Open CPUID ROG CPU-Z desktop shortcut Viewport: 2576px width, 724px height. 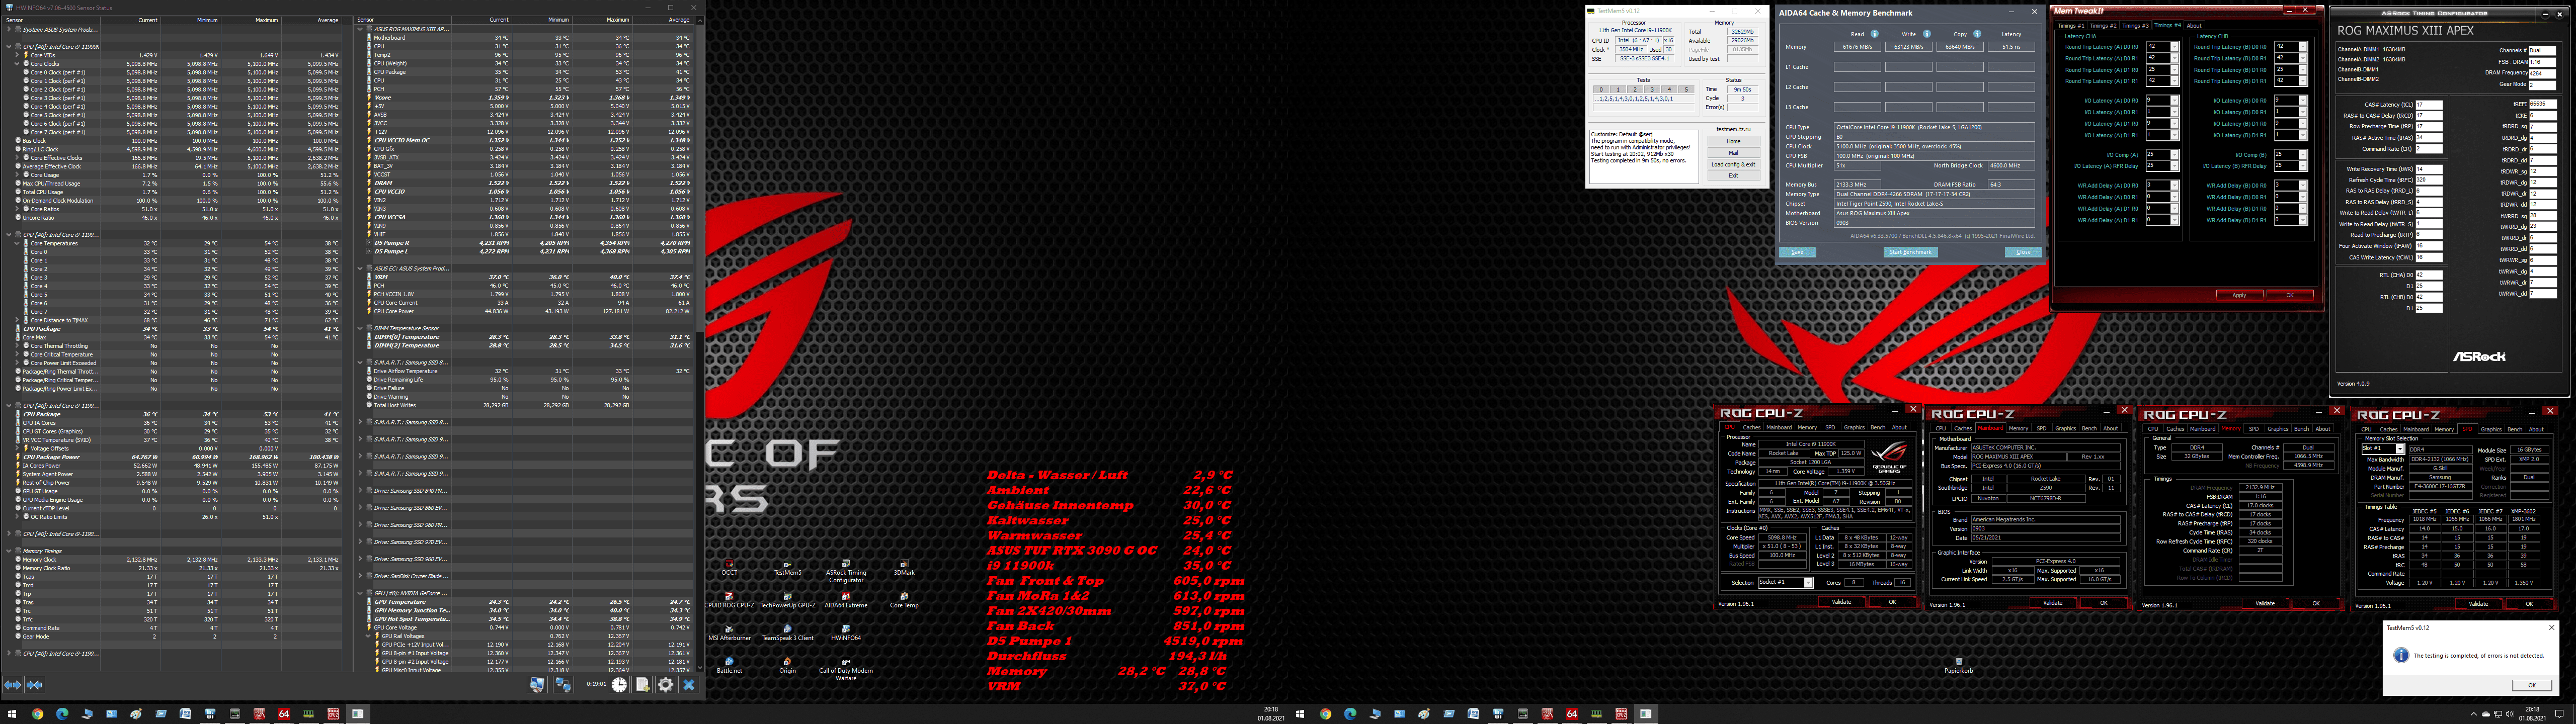pos(730,599)
